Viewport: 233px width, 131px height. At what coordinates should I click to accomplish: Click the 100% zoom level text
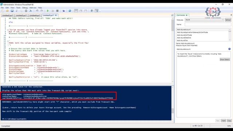229,126
